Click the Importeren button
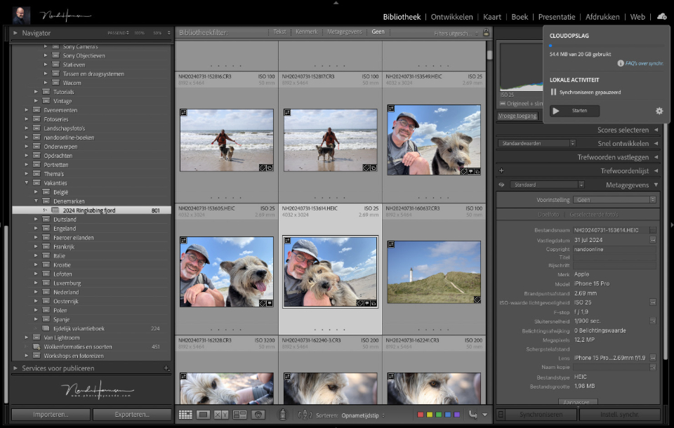 tap(50, 415)
